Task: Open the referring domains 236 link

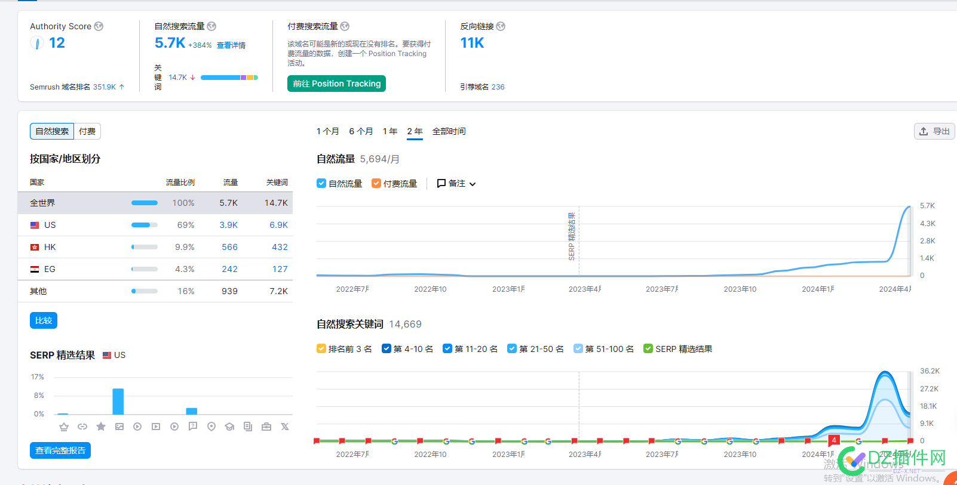Action: click(x=498, y=87)
